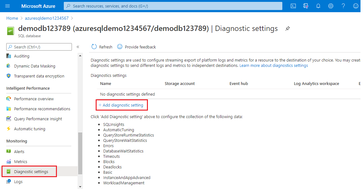Click the Timeouts list entry

pos(111,156)
